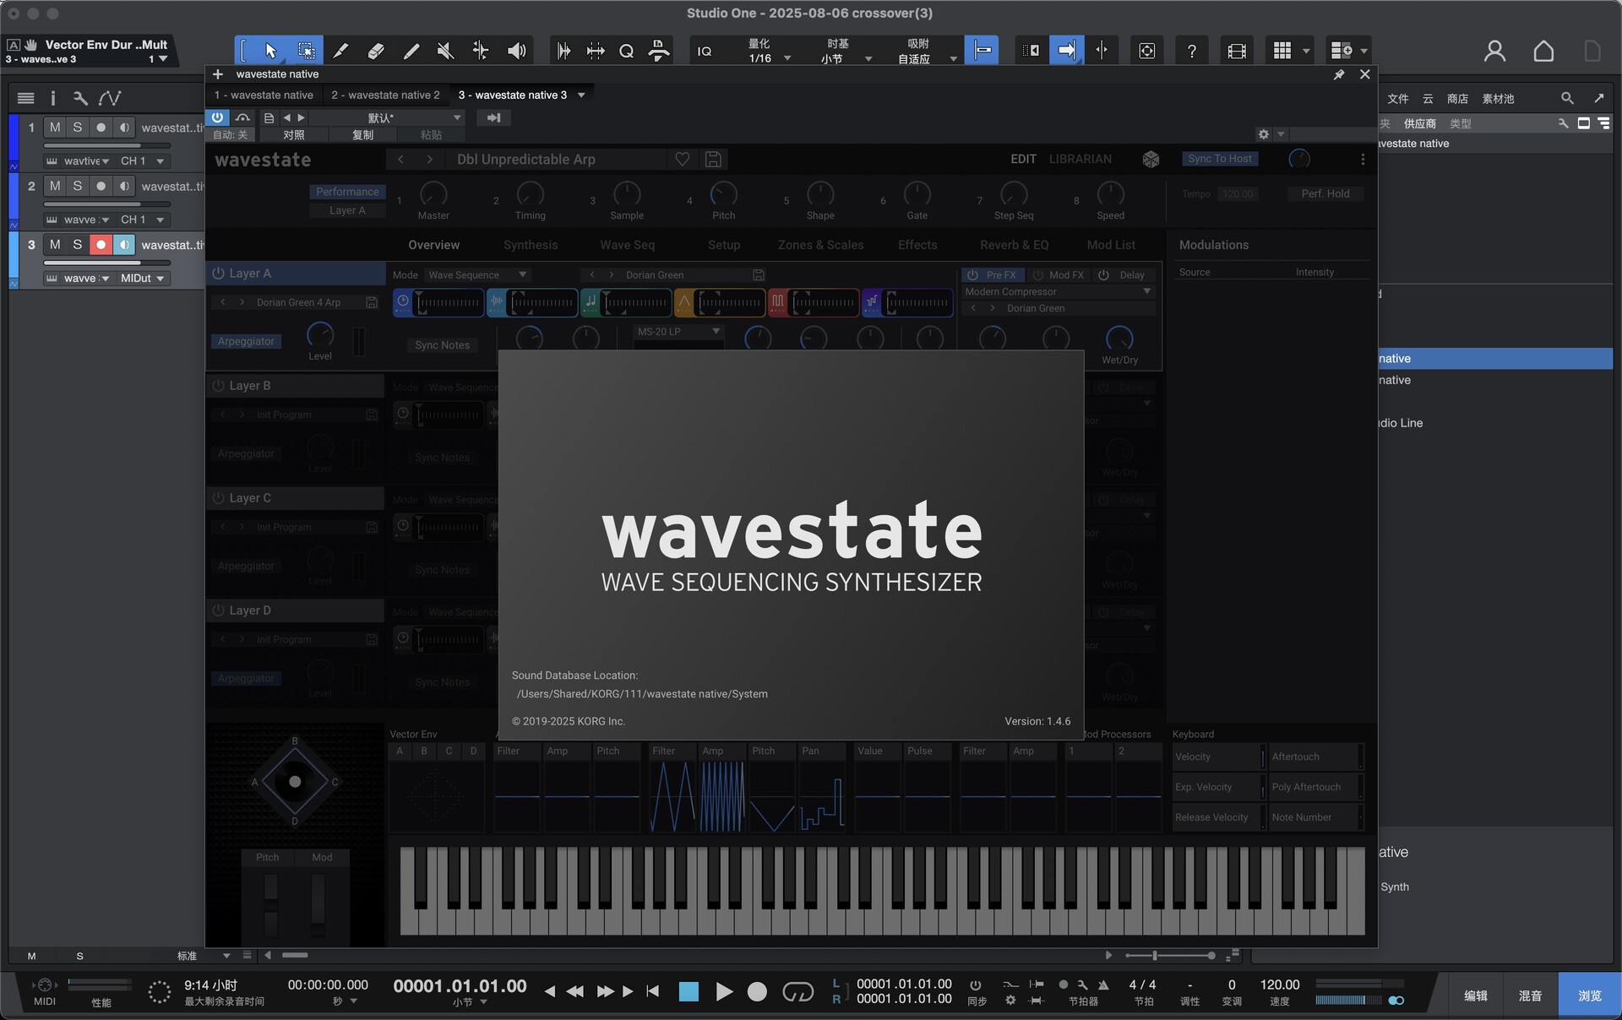Toggle the Loop button in transport
The image size is (1622, 1020).
797,992
